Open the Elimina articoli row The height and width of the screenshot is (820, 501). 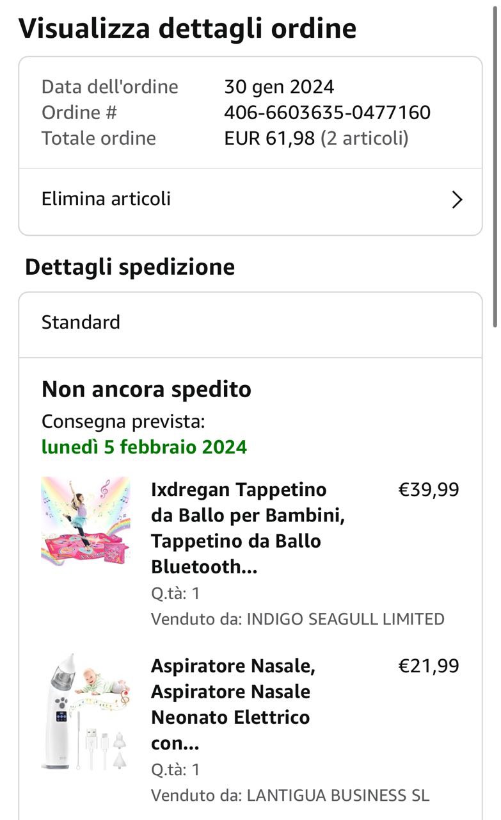[x=250, y=199]
